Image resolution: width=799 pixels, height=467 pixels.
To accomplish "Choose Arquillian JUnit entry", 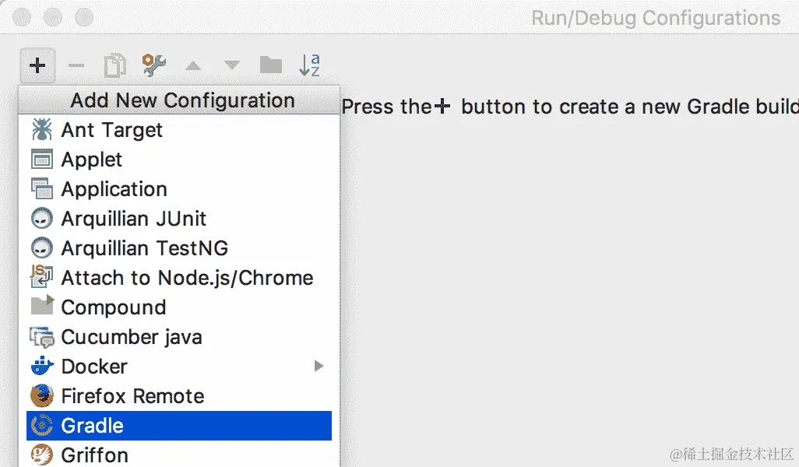I will 179,219.
